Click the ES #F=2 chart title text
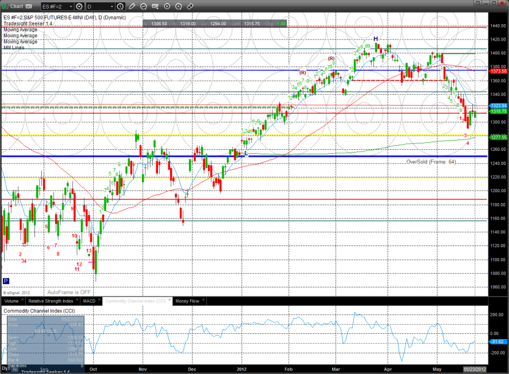Viewport: 509px width, 374px height. point(65,18)
